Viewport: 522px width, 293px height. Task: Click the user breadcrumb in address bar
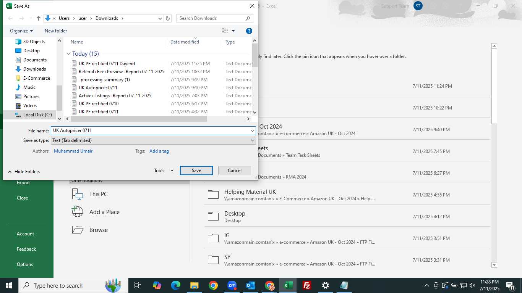tap(83, 18)
